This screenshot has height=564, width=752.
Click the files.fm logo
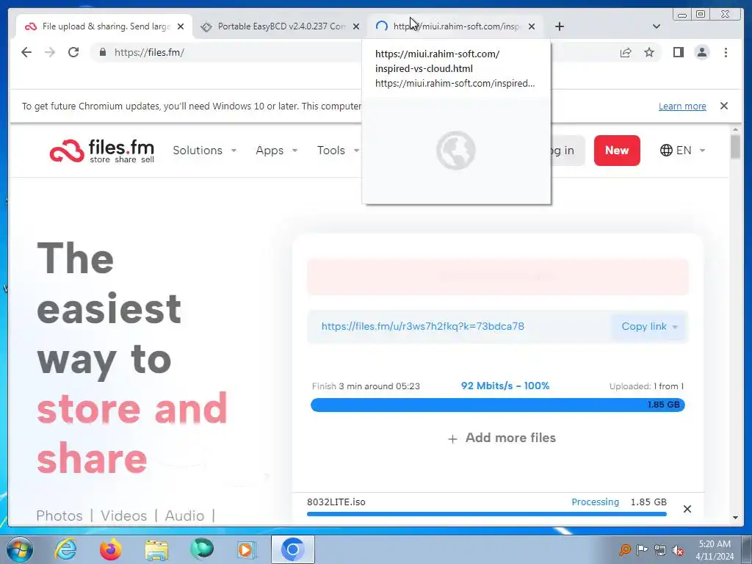pyautogui.click(x=101, y=151)
